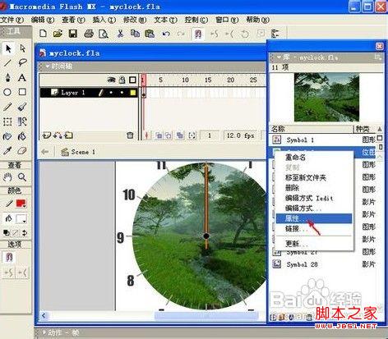Select the Rectangle tool

(x=22, y=92)
